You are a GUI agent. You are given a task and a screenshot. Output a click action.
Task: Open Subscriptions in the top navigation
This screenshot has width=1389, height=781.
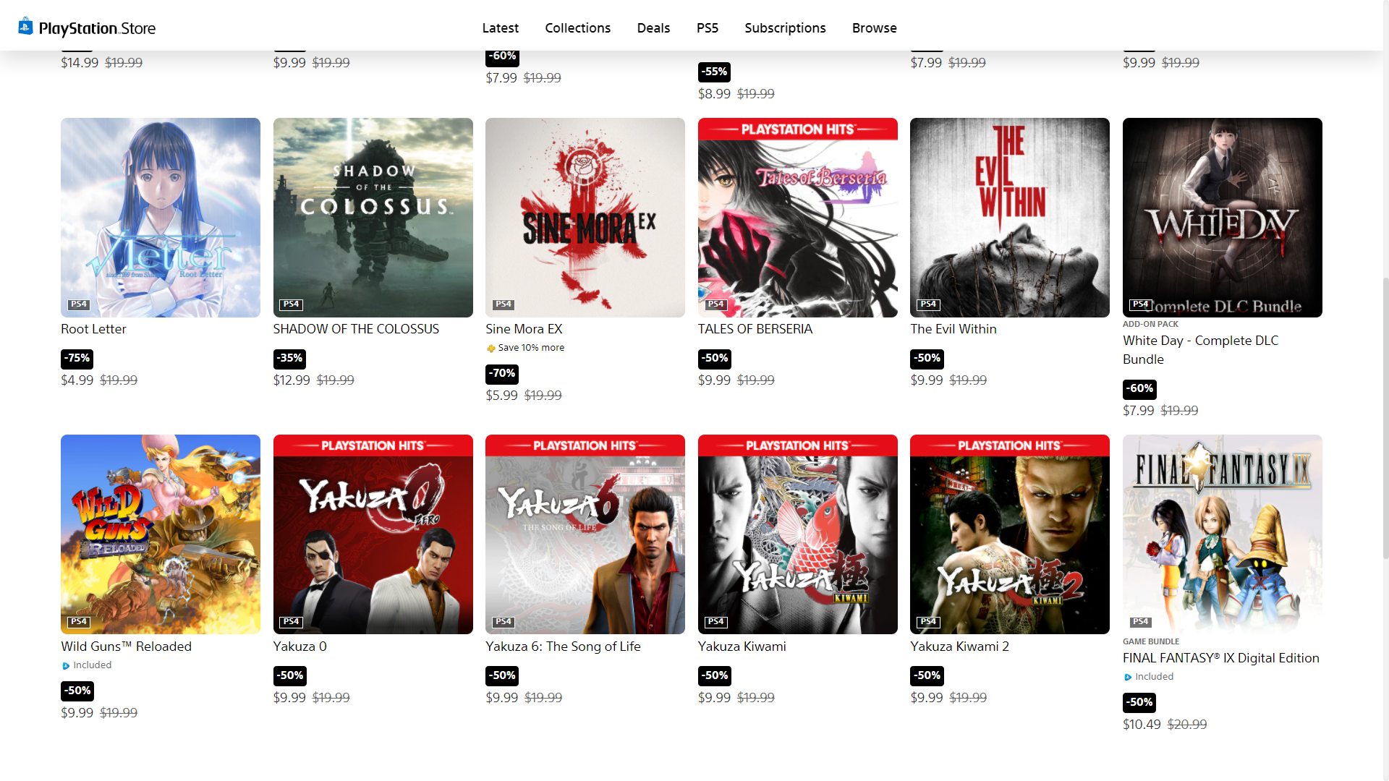(x=785, y=27)
